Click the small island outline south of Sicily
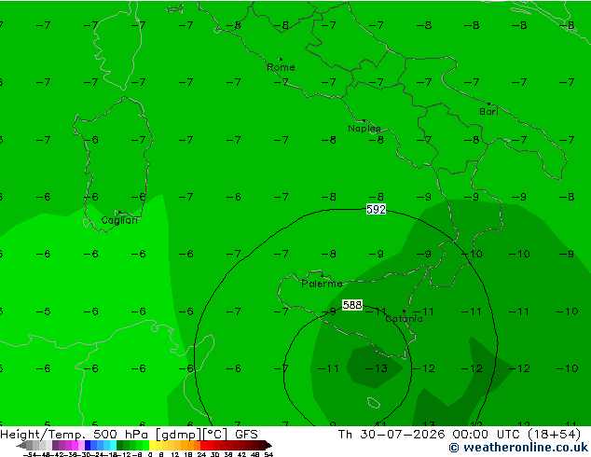This screenshot has height=457, width=591. (374, 403)
